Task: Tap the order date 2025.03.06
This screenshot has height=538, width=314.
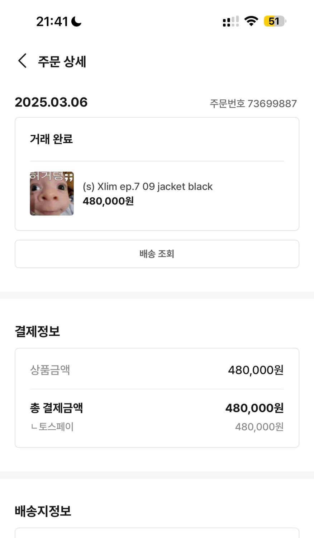Action: (x=51, y=102)
